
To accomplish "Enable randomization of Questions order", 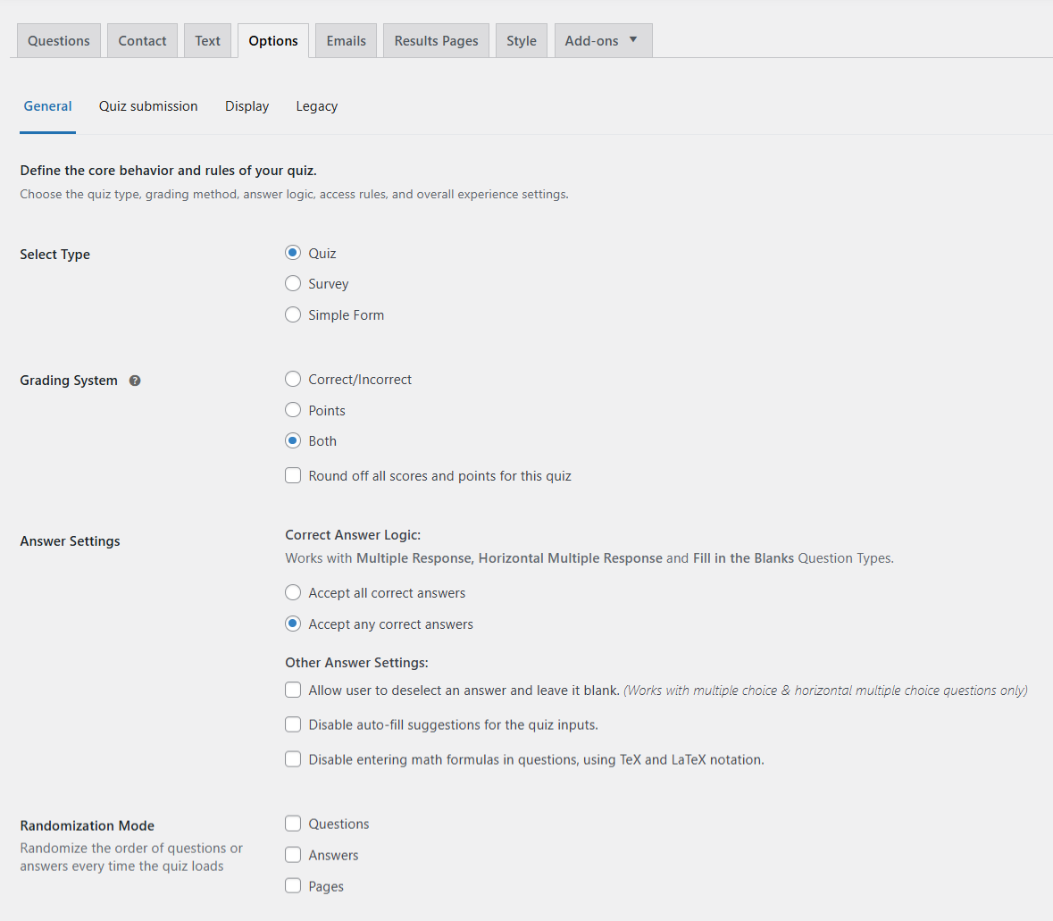I will click(x=293, y=824).
